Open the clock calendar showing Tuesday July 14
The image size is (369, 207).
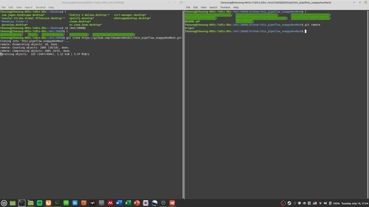point(355,203)
